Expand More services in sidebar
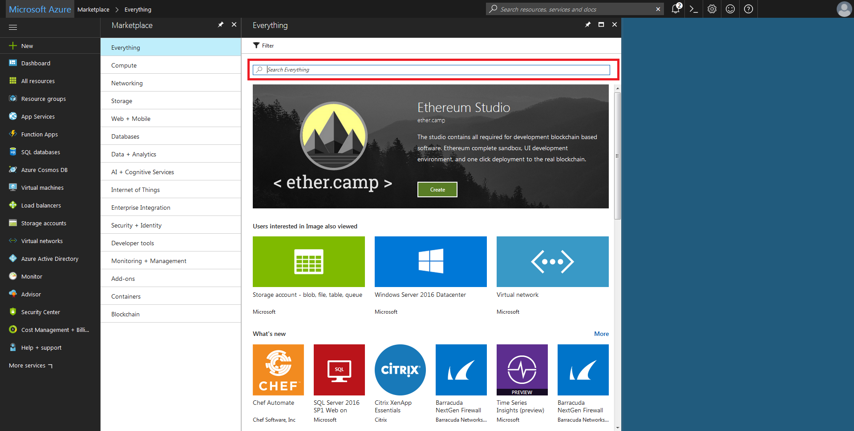854x431 pixels. pyautogui.click(x=30, y=365)
